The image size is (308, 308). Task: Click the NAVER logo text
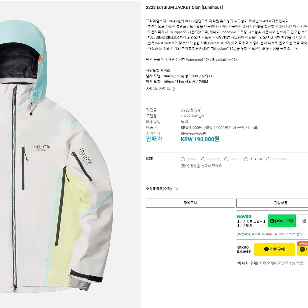click(x=244, y=216)
